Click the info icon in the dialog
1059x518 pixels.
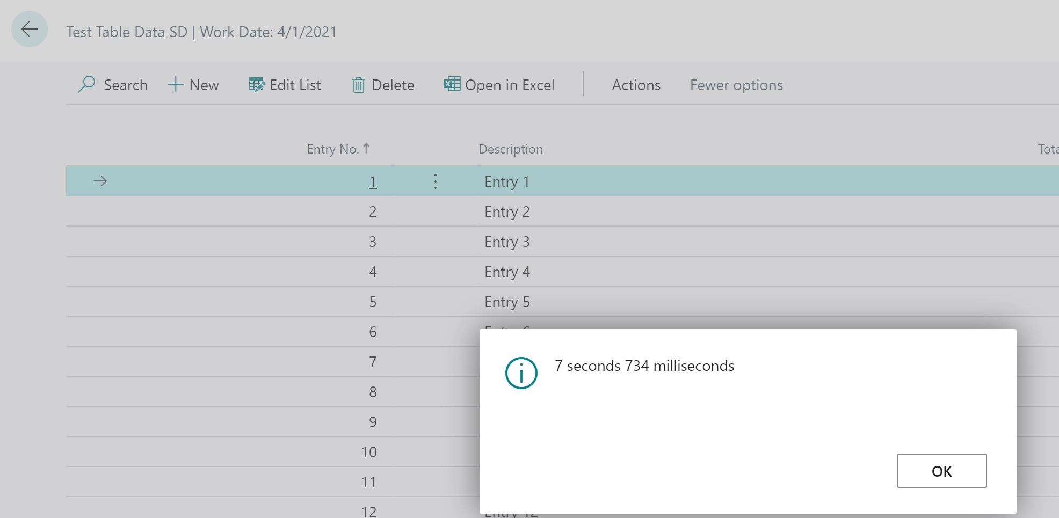521,373
